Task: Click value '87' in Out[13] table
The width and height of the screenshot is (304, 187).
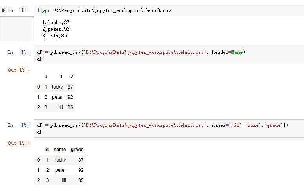Action: pos(70,87)
